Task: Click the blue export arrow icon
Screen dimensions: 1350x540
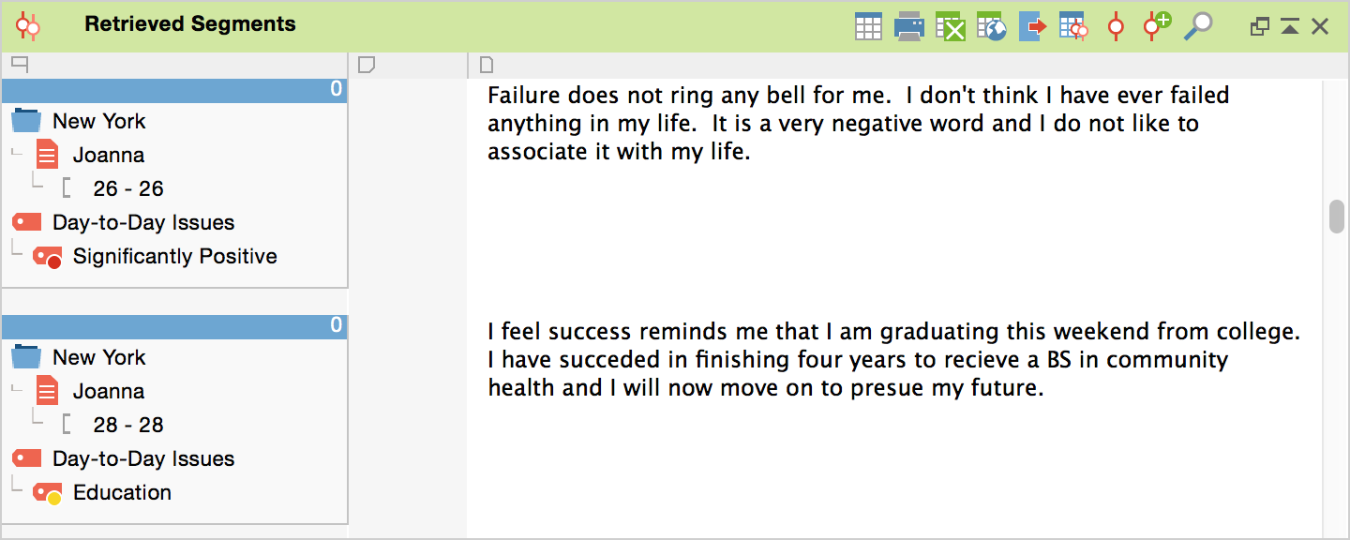Action: click(x=1032, y=26)
